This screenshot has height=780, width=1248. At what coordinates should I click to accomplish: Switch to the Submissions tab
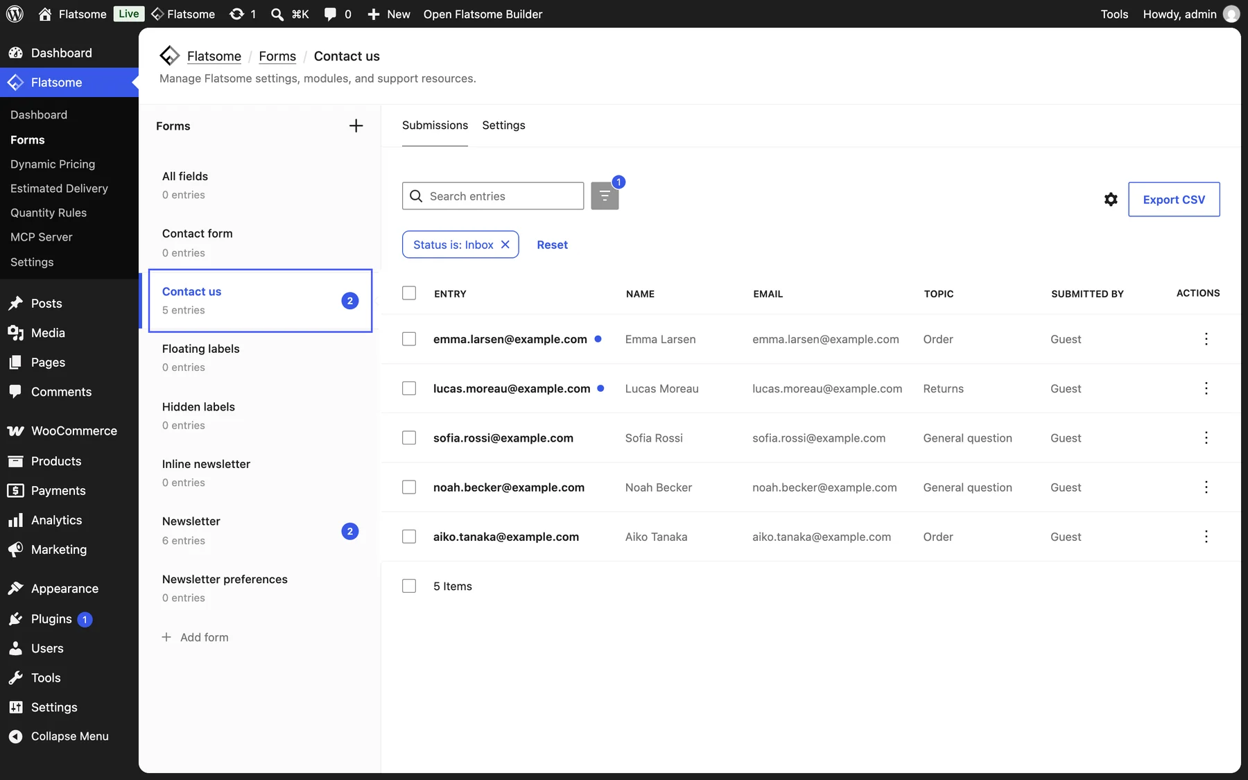click(435, 125)
